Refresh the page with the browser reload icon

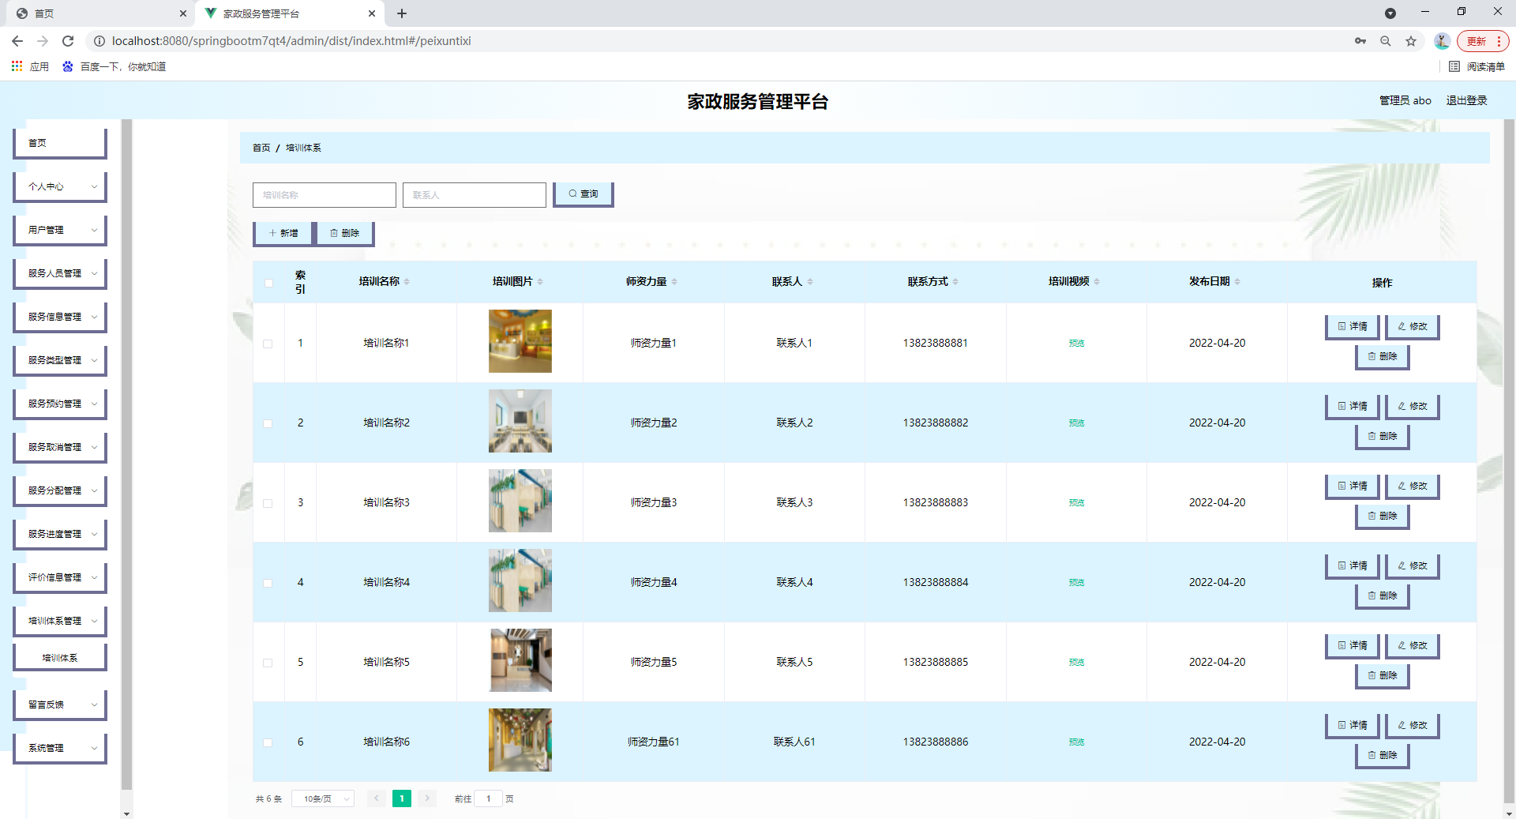68,40
